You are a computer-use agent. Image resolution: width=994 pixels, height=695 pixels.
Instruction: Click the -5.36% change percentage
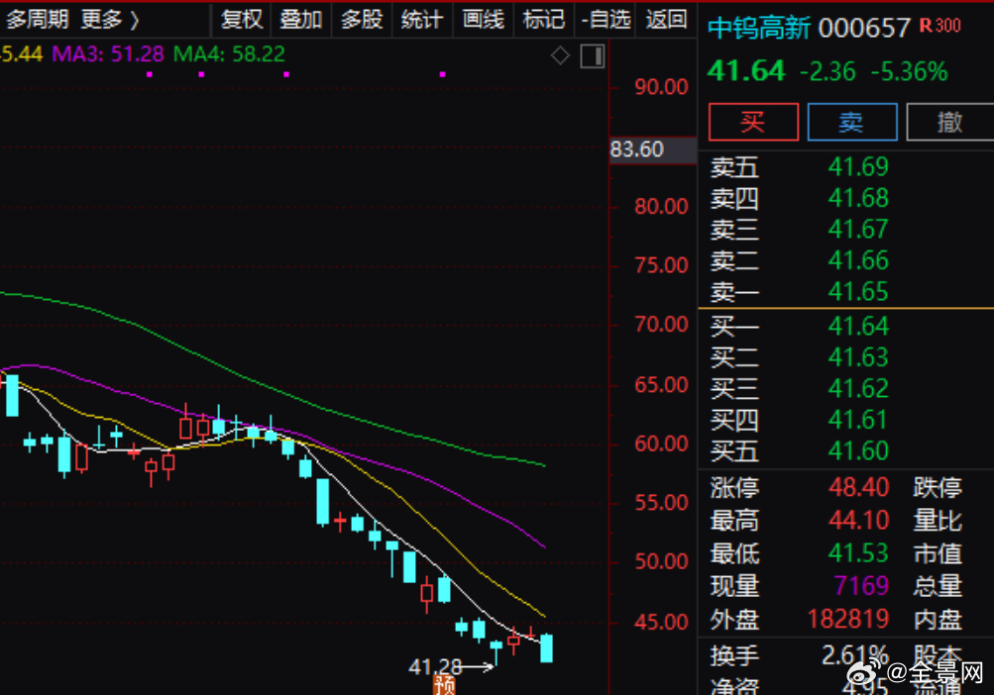pos(909,71)
